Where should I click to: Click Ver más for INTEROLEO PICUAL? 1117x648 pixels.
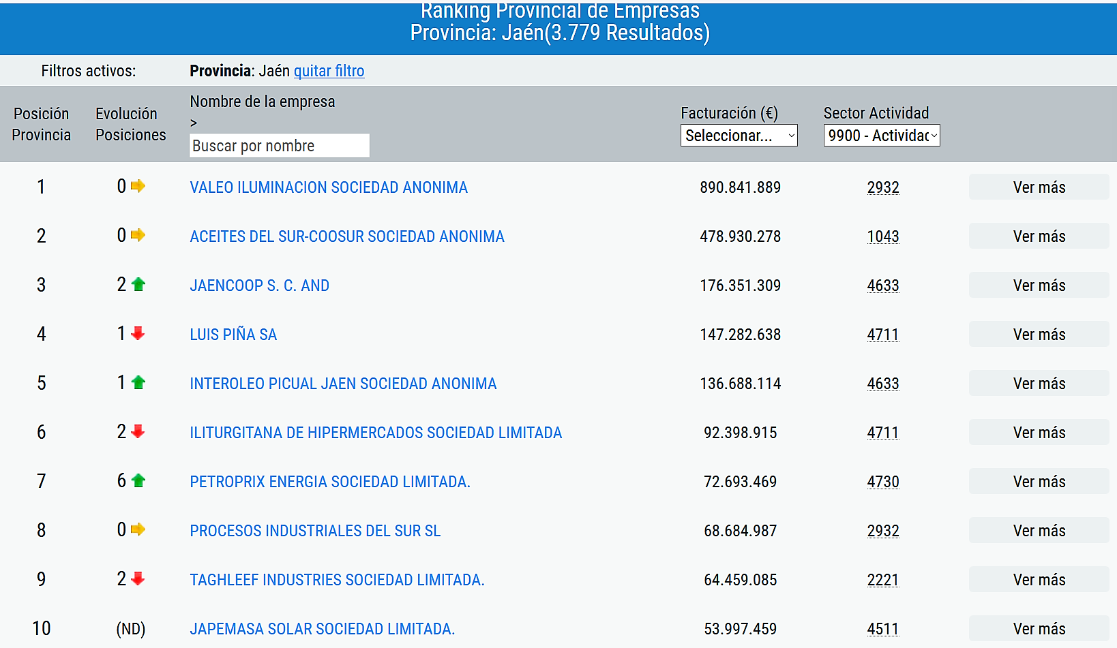1039,383
